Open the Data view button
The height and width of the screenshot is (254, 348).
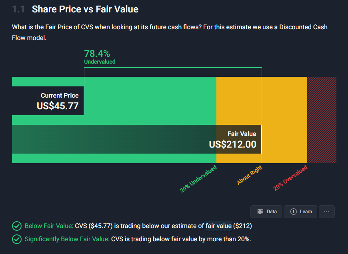[x=266, y=212]
